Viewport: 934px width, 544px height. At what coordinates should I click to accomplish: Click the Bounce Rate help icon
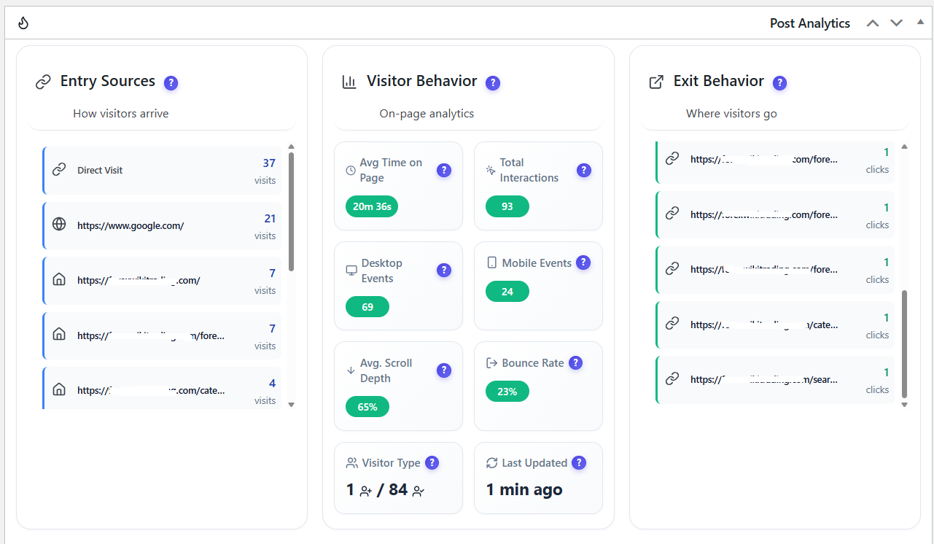point(576,362)
